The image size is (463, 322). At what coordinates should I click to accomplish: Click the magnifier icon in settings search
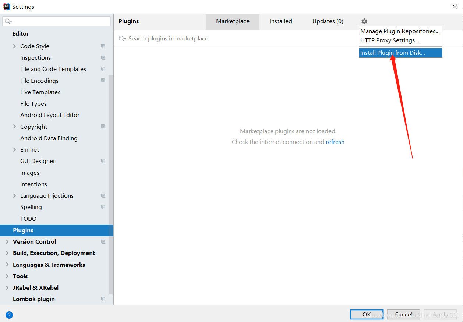[x=8, y=21]
